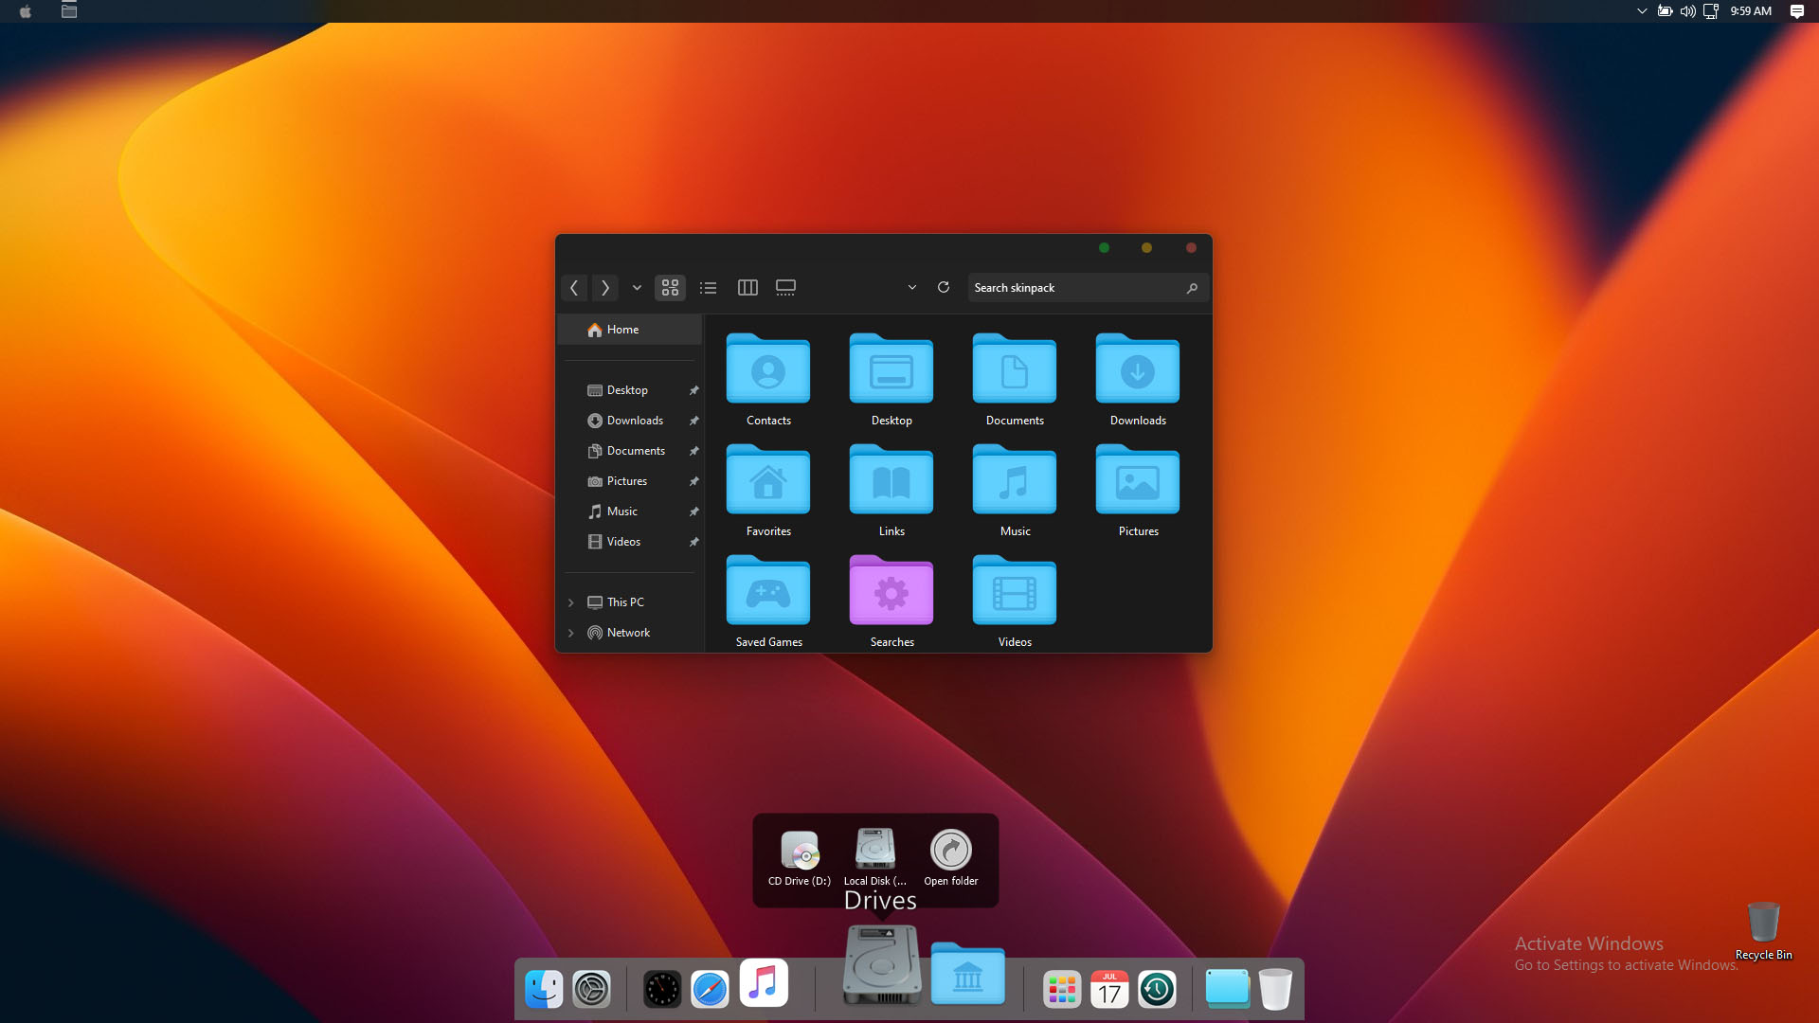Open the Music app in dock
This screenshot has width=1819, height=1023.
pos(764,984)
